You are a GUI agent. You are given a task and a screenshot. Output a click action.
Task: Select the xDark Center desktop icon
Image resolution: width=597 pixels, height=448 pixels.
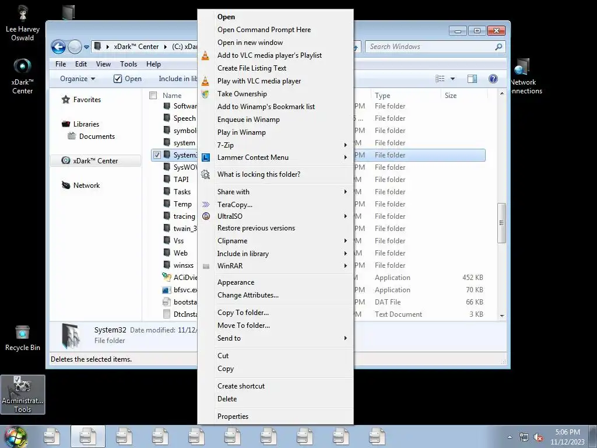click(23, 76)
